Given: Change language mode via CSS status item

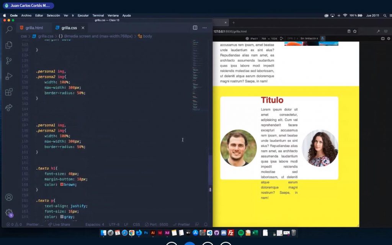Looking at the screenshot, I should tap(136, 224).
